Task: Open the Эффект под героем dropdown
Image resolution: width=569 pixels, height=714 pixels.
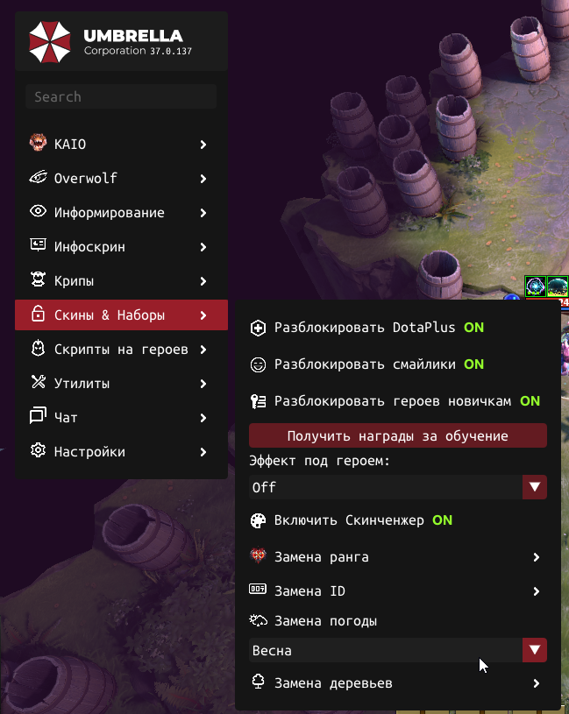Action: click(x=398, y=487)
